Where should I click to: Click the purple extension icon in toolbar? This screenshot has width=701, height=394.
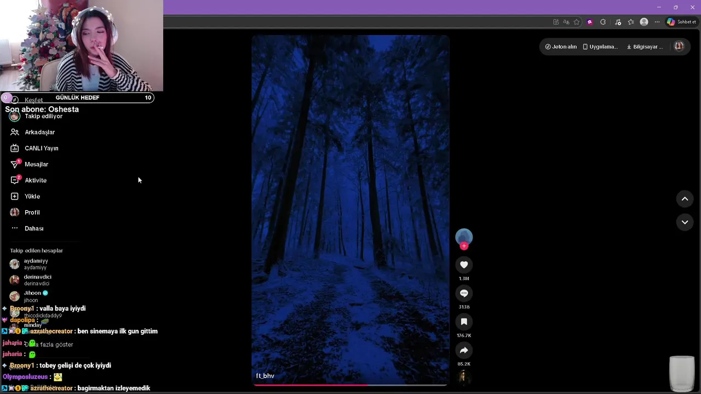590,22
